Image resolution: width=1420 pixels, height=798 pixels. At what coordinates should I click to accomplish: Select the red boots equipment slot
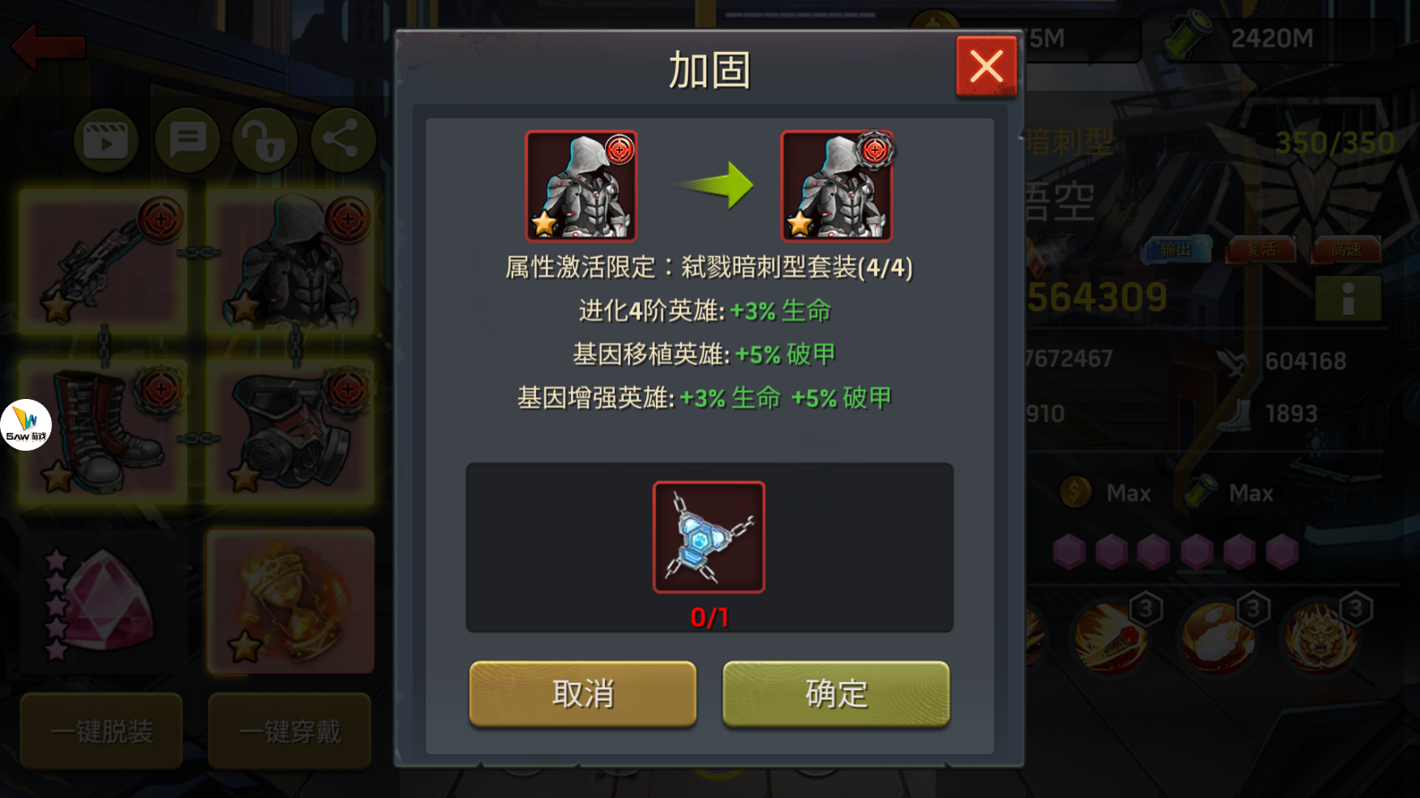[102, 431]
